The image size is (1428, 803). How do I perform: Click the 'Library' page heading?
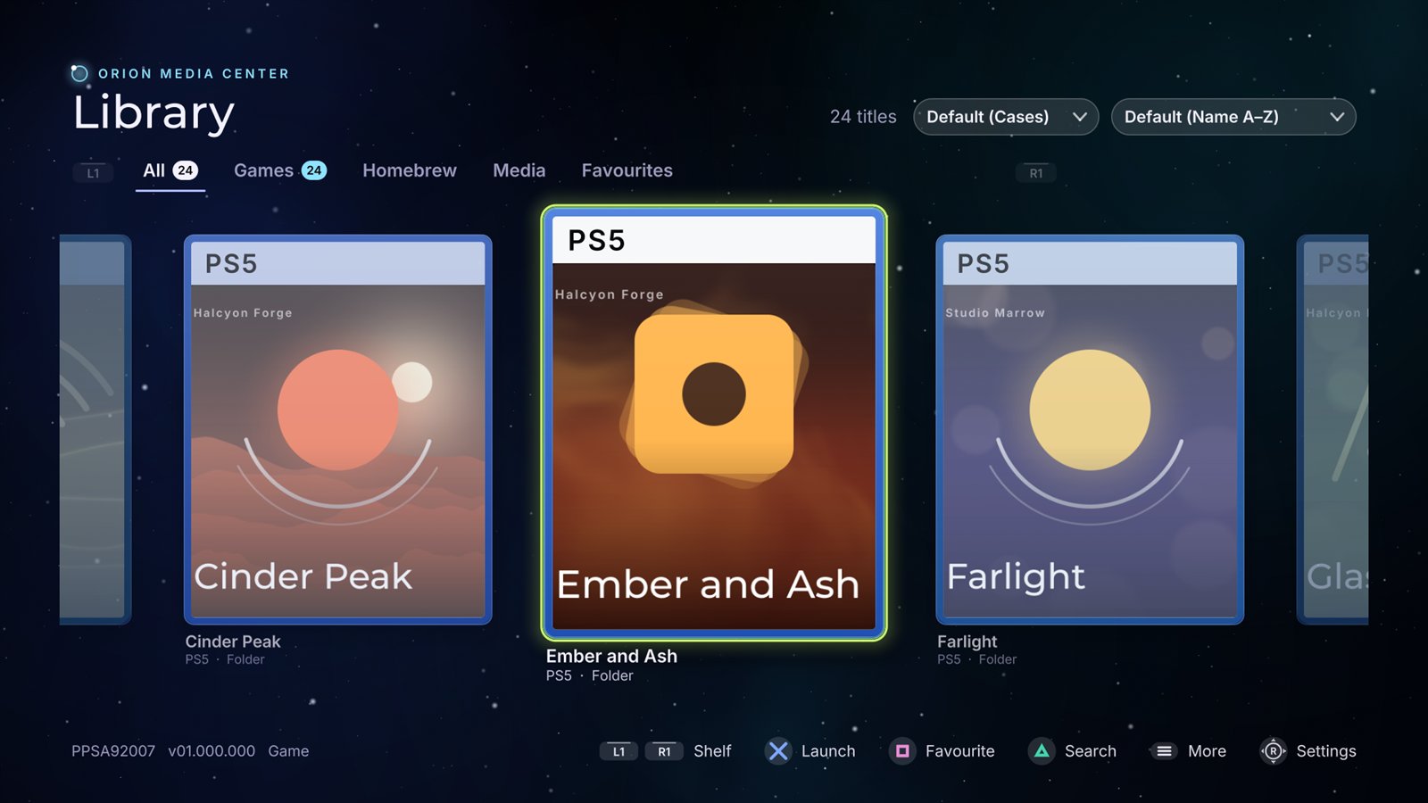pyautogui.click(x=154, y=113)
